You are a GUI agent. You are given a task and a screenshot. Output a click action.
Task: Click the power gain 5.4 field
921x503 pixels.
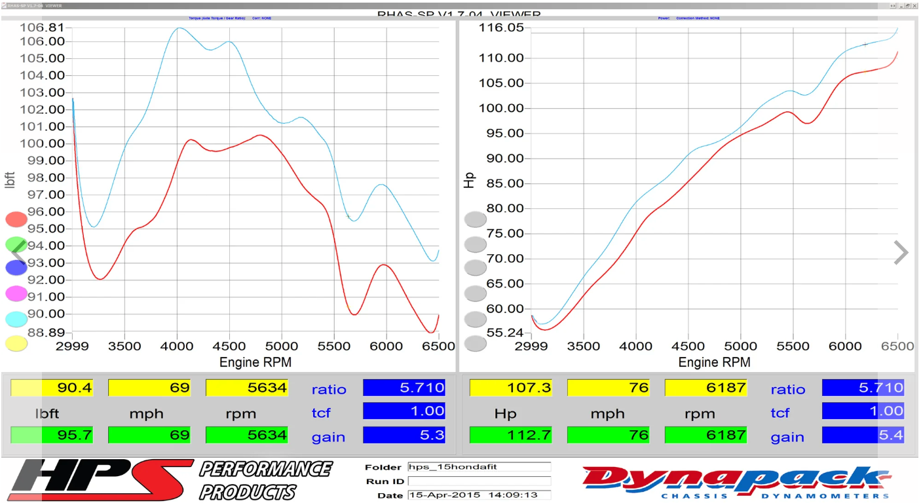click(x=863, y=435)
